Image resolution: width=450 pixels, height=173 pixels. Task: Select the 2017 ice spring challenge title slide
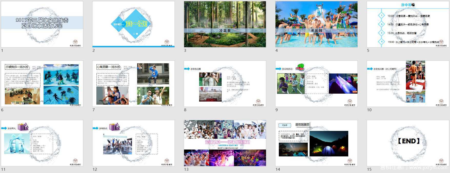pos(42,24)
